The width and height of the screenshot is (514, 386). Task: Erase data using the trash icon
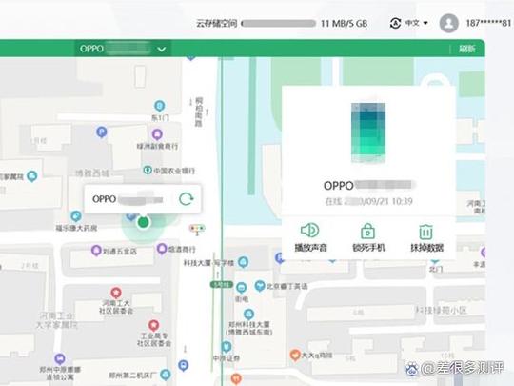[x=426, y=237]
